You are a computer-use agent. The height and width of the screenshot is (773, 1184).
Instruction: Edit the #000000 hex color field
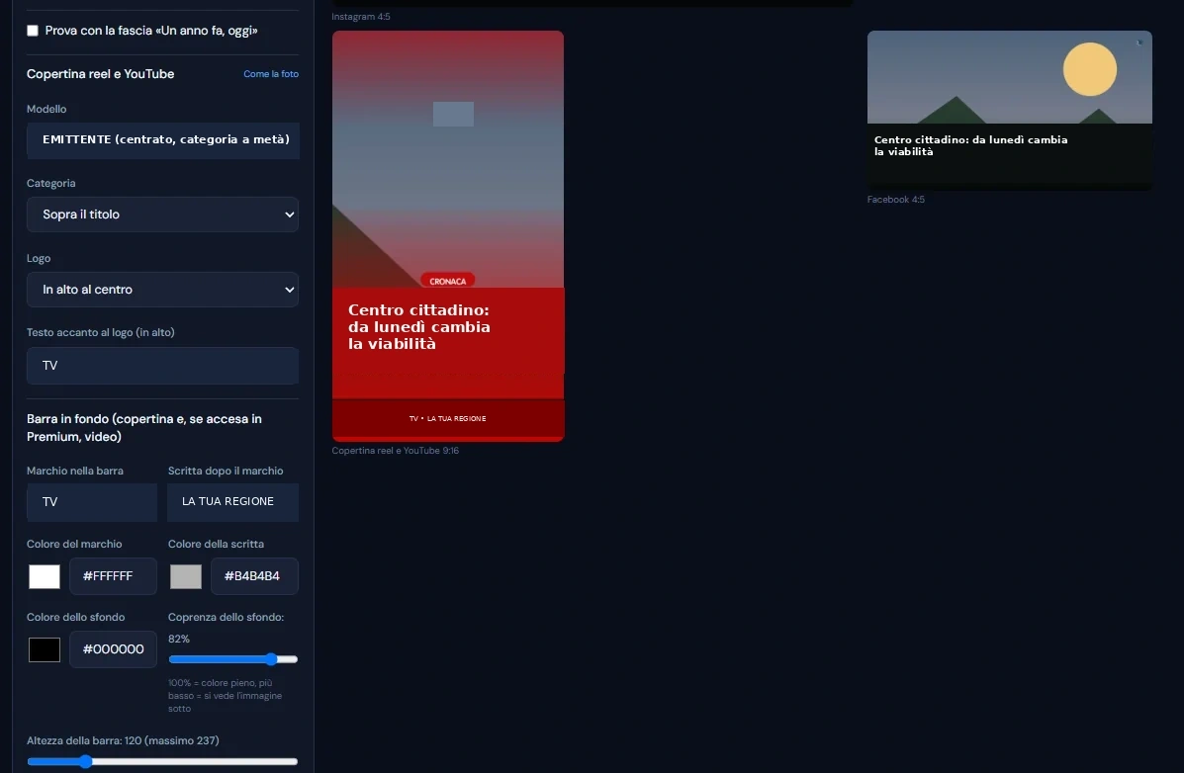point(114,650)
